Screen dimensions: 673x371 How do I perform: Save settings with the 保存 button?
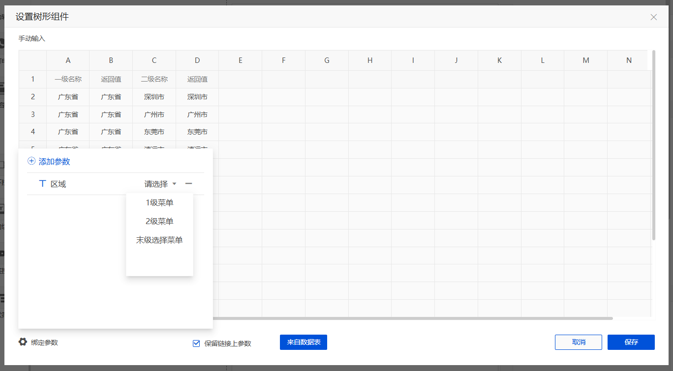click(631, 342)
